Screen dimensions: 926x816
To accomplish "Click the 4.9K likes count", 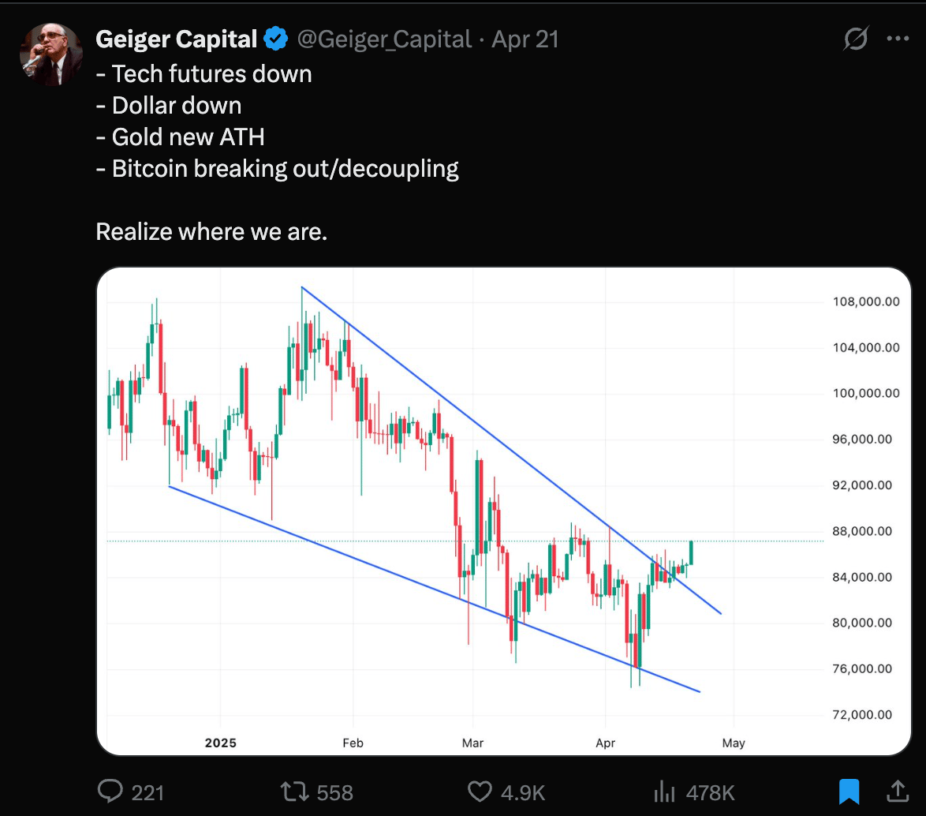I will 523,792.
